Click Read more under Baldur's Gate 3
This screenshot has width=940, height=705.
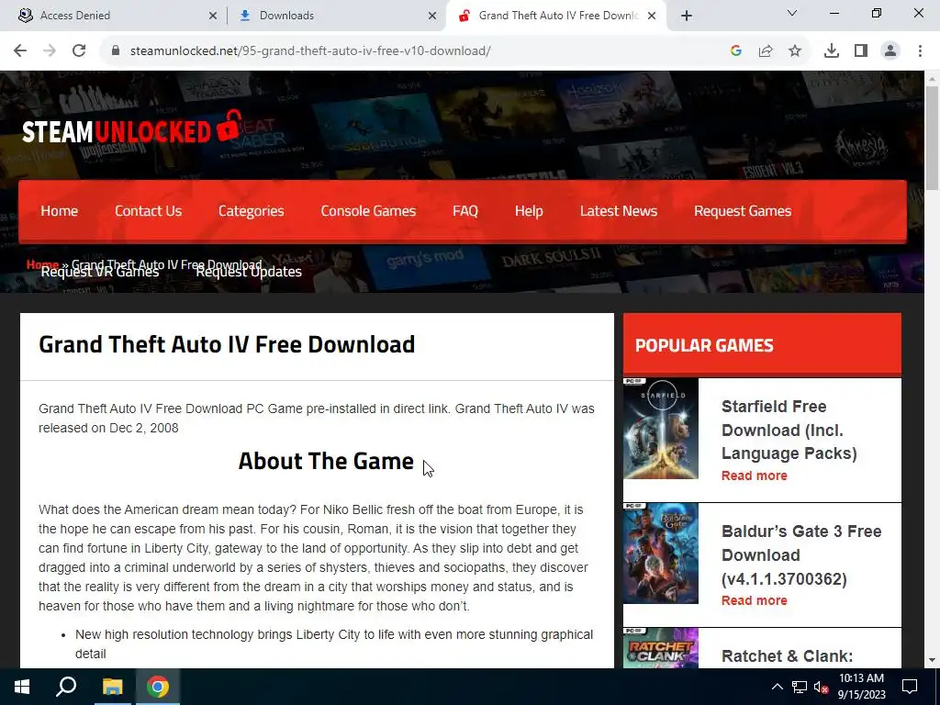[x=755, y=600]
